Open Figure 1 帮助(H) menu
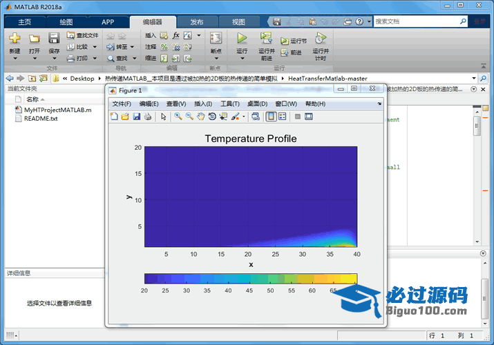 coord(315,103)
